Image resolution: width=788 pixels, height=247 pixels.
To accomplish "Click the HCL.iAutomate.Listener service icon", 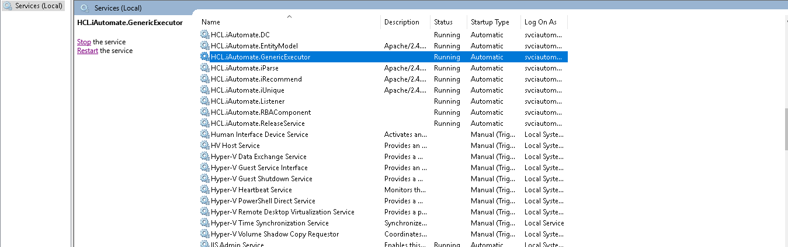I will click(204, 101).
